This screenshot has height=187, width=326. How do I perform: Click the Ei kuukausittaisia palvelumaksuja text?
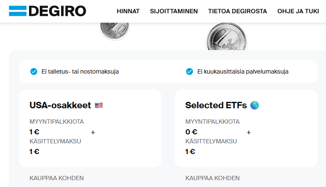pyautogui.click(x=243, y=71)
